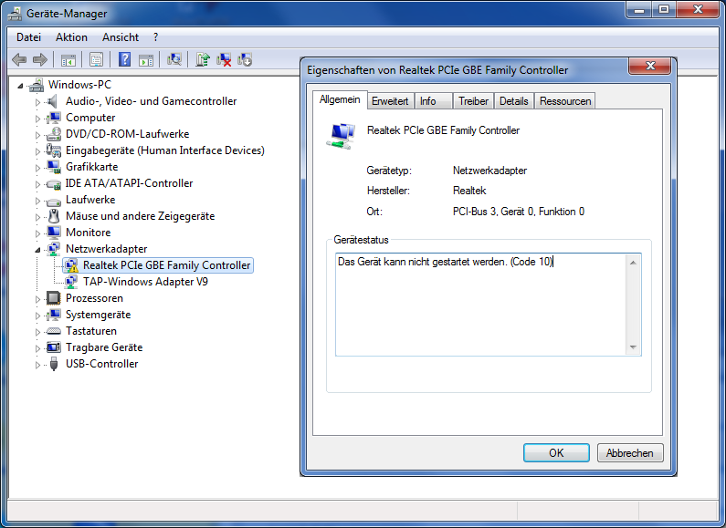
Task: Click the 'PCI-Bus 3, Gerät 0, Funktion 0' text
Action: point(518,212)
